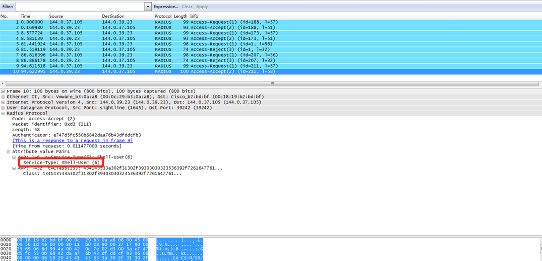The width and height of the screenshot is (542, 261).
Task: Expand the Ethernet II details node
Action: click(x=3, y=96)
